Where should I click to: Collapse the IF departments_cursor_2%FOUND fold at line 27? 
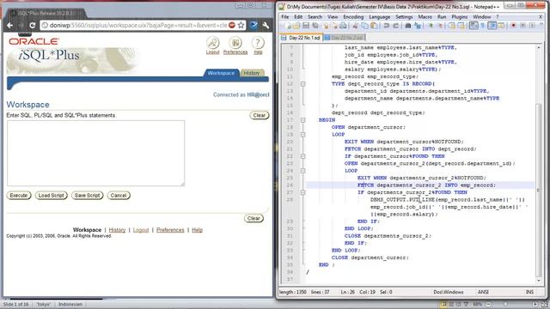click(x=302, y=192)
